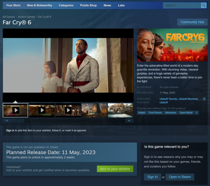This screenshot has width=210, height=186.
Task: Play the second trailer thumbnail
Action: (x=42, y=110)
